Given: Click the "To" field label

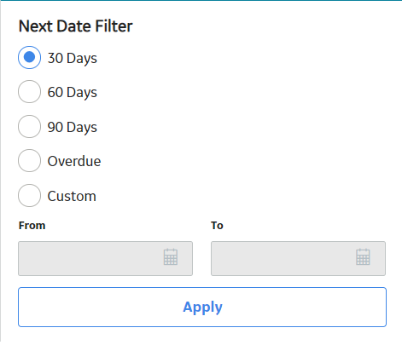Looking at the screenshot, I should tap(217, 226).
